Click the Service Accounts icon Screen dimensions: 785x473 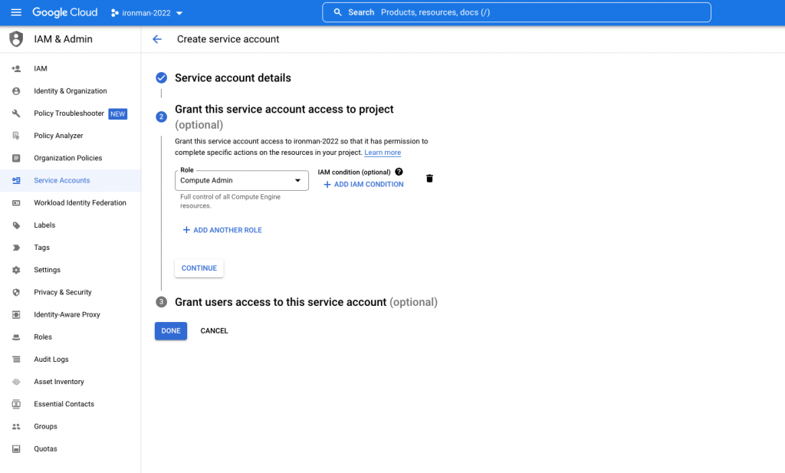16,181
